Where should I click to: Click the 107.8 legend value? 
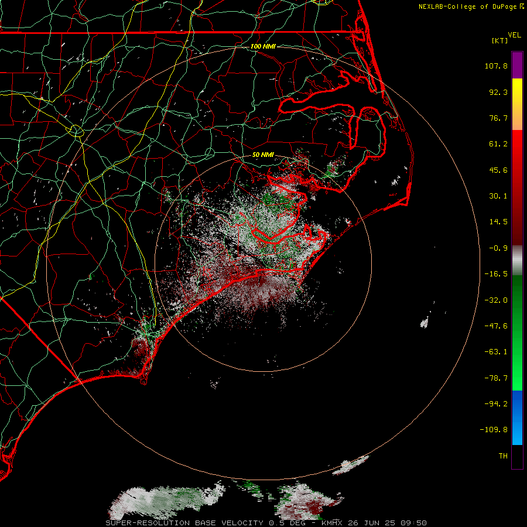[x=496, y=66]
